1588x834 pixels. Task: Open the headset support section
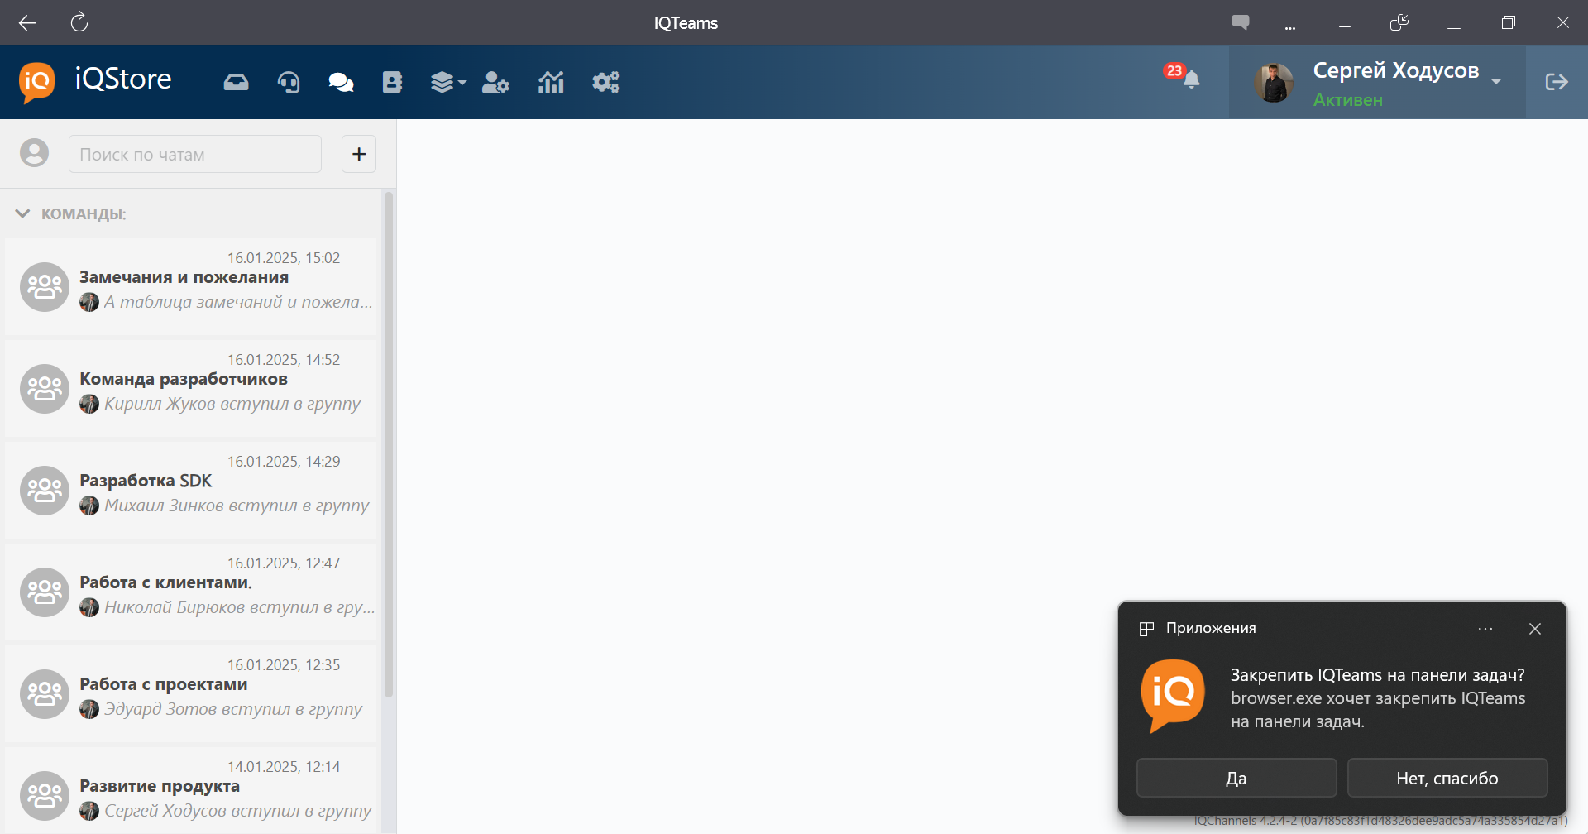(x=289, y=82)
